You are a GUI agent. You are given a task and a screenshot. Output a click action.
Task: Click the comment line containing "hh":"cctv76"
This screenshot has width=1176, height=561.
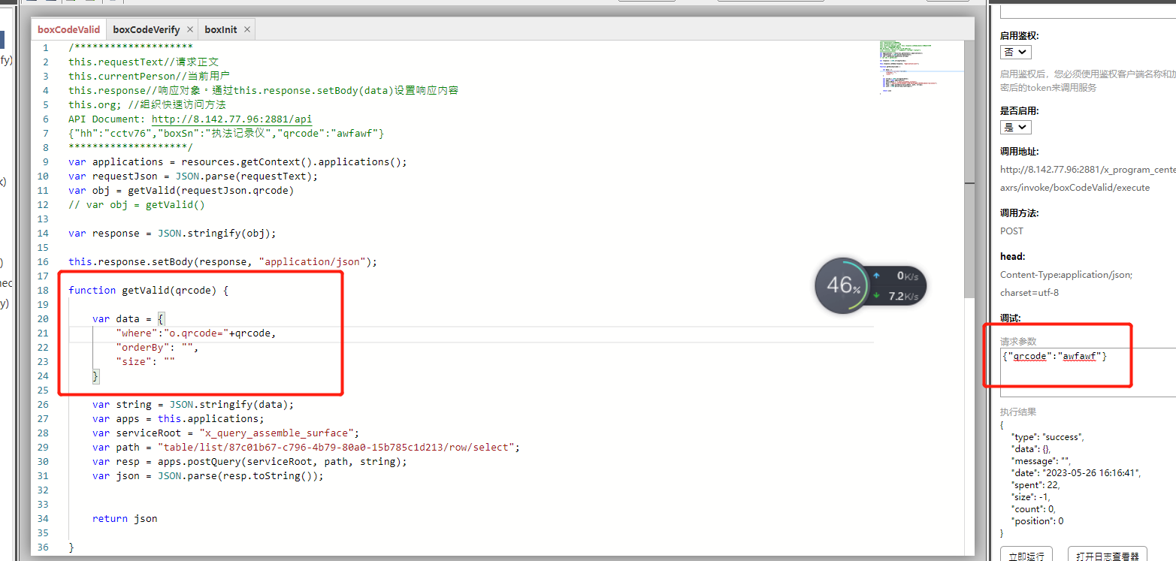point(226,133)
